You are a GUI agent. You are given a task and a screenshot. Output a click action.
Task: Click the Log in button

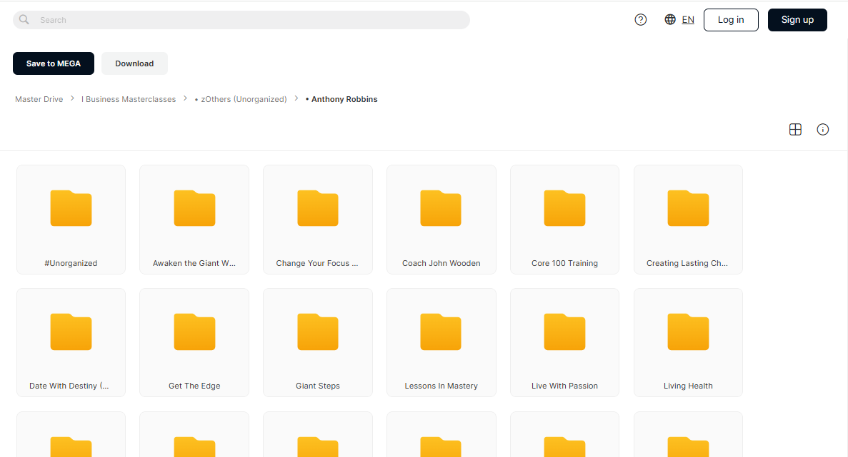tap(731, 20)
